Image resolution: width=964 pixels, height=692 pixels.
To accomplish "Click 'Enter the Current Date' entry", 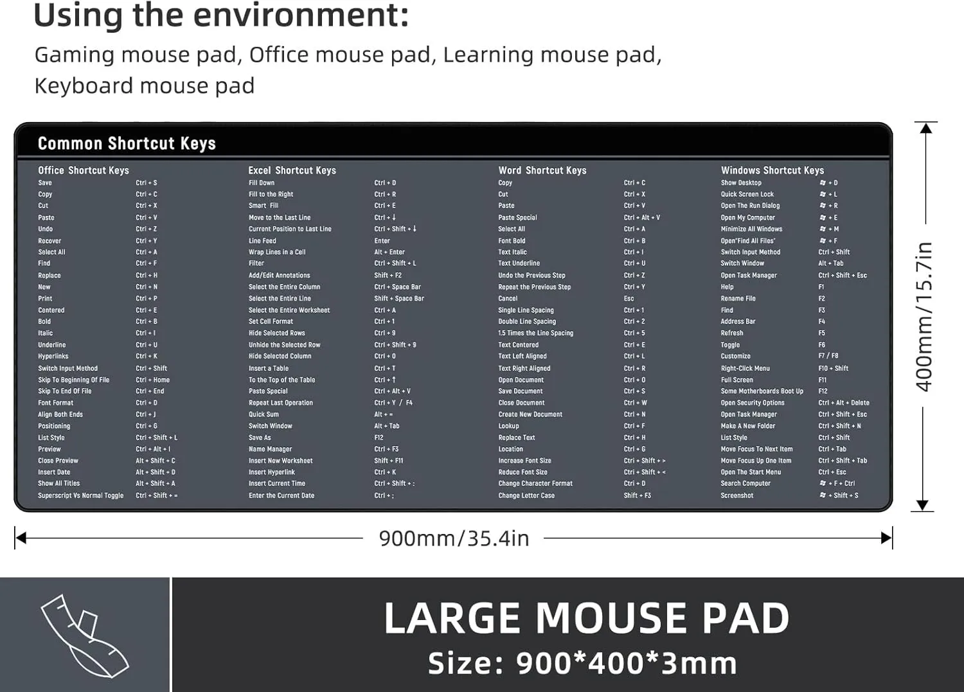I will (281, 496).
